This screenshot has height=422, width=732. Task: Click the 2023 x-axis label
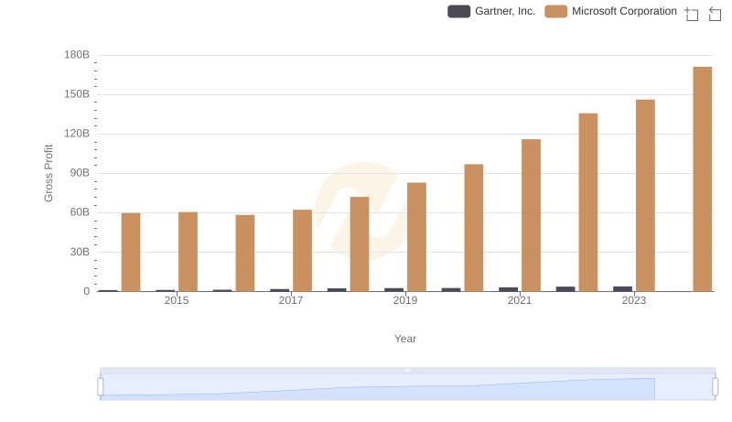634,300
